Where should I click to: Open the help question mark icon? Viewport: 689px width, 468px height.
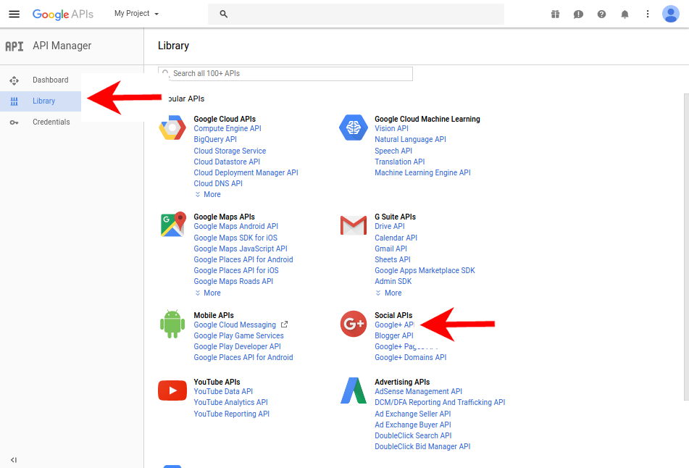(x=601, y=14)
